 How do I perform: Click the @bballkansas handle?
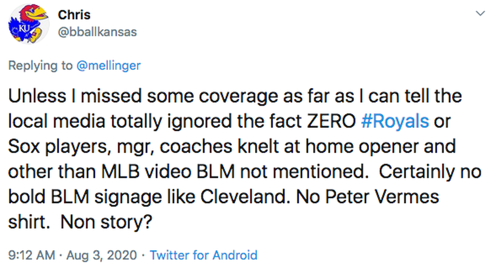[97, 32]
